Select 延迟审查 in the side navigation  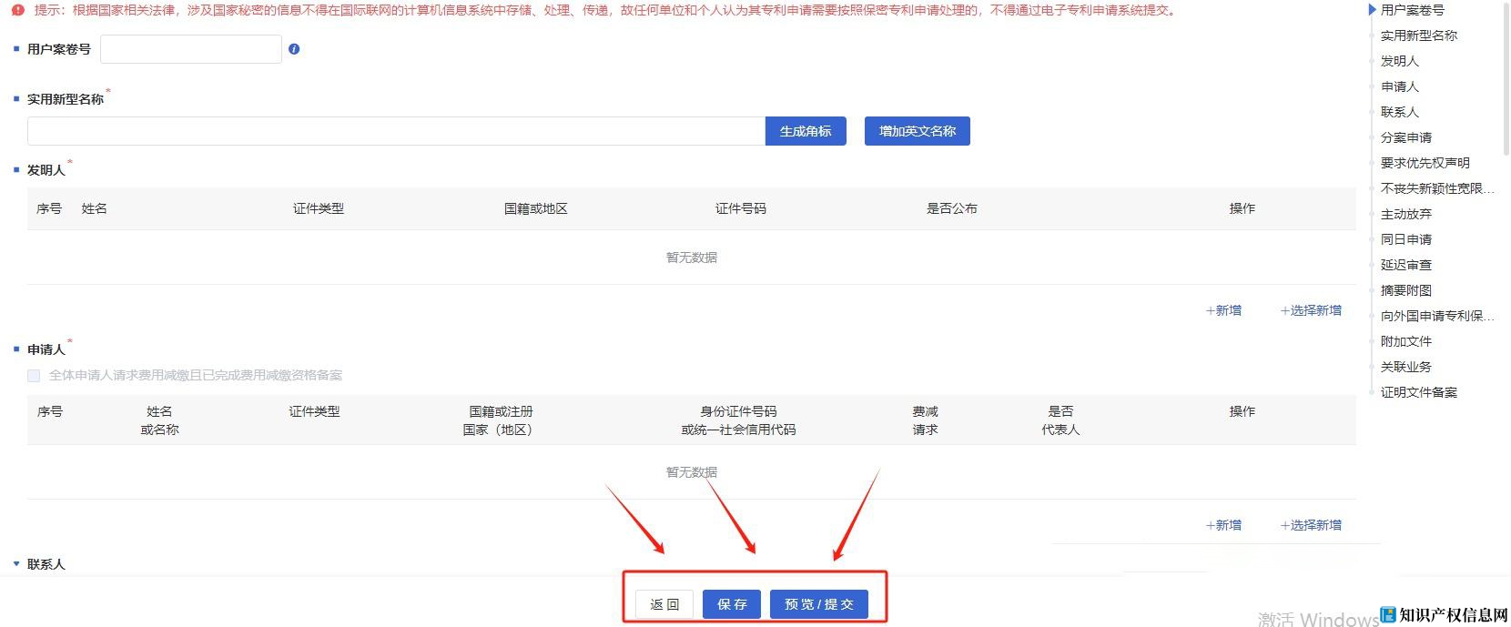coord(1405,265)
